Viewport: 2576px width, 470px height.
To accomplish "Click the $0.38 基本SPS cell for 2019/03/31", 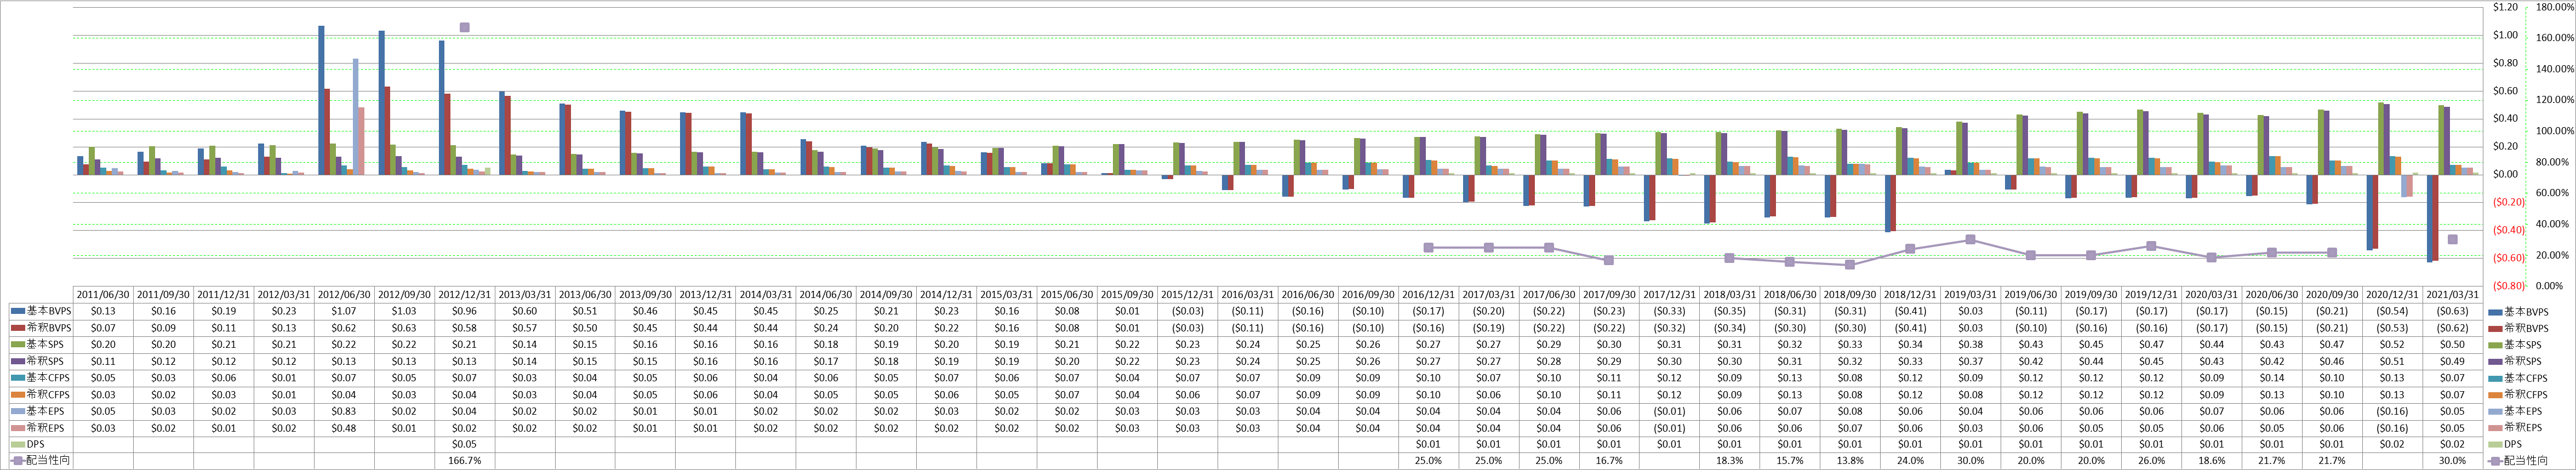I will pyautogui.click(x=1970, y=344).
